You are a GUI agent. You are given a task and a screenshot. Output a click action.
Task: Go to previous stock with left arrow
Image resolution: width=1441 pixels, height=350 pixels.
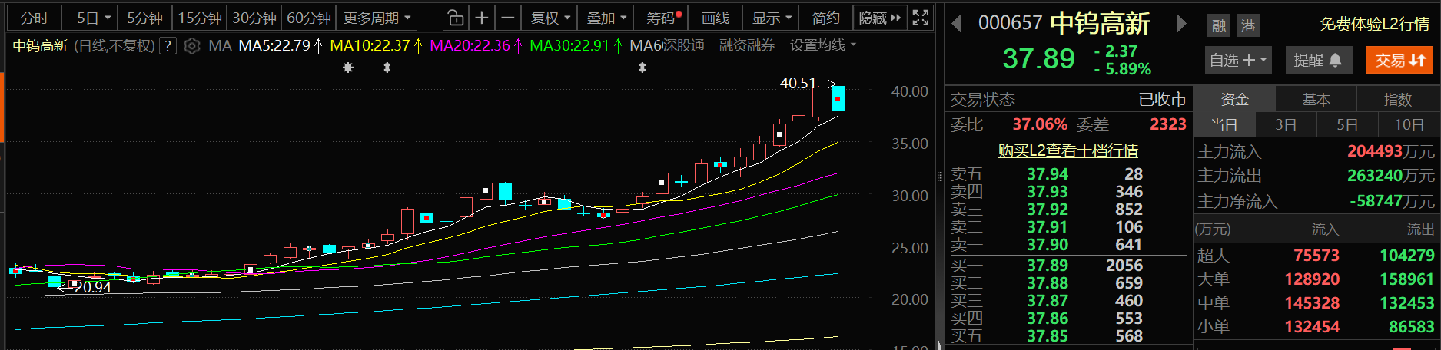957,24
